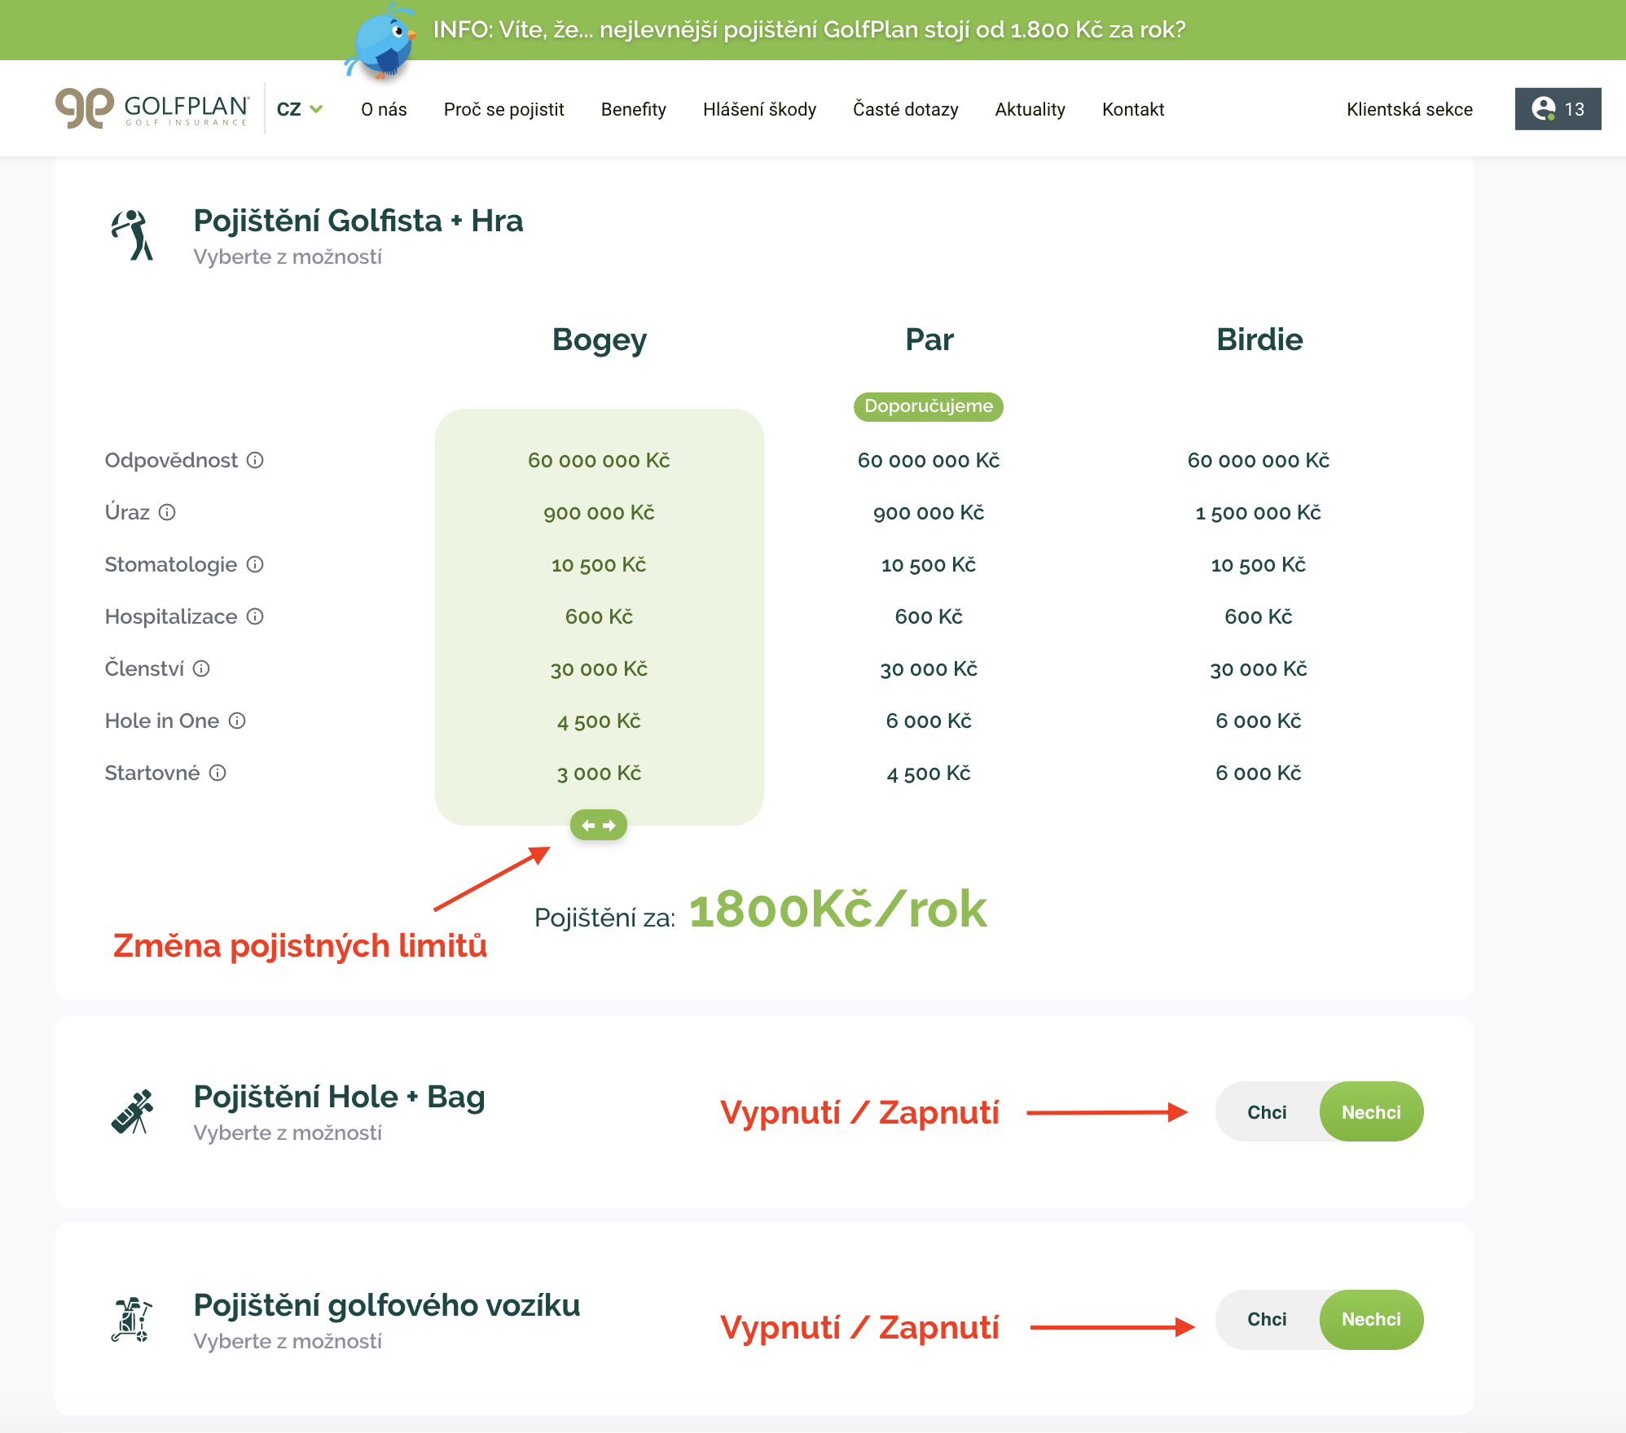Open the CZ language dropdown

coord(299,109)
